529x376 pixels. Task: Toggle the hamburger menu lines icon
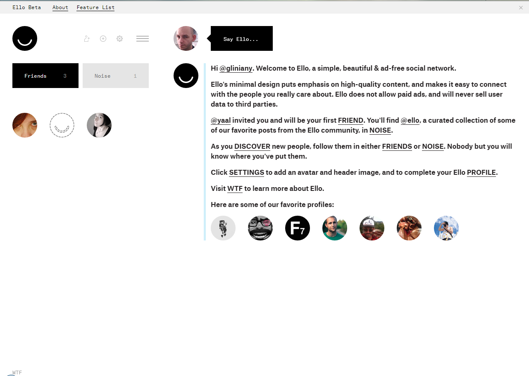[143, 38]
